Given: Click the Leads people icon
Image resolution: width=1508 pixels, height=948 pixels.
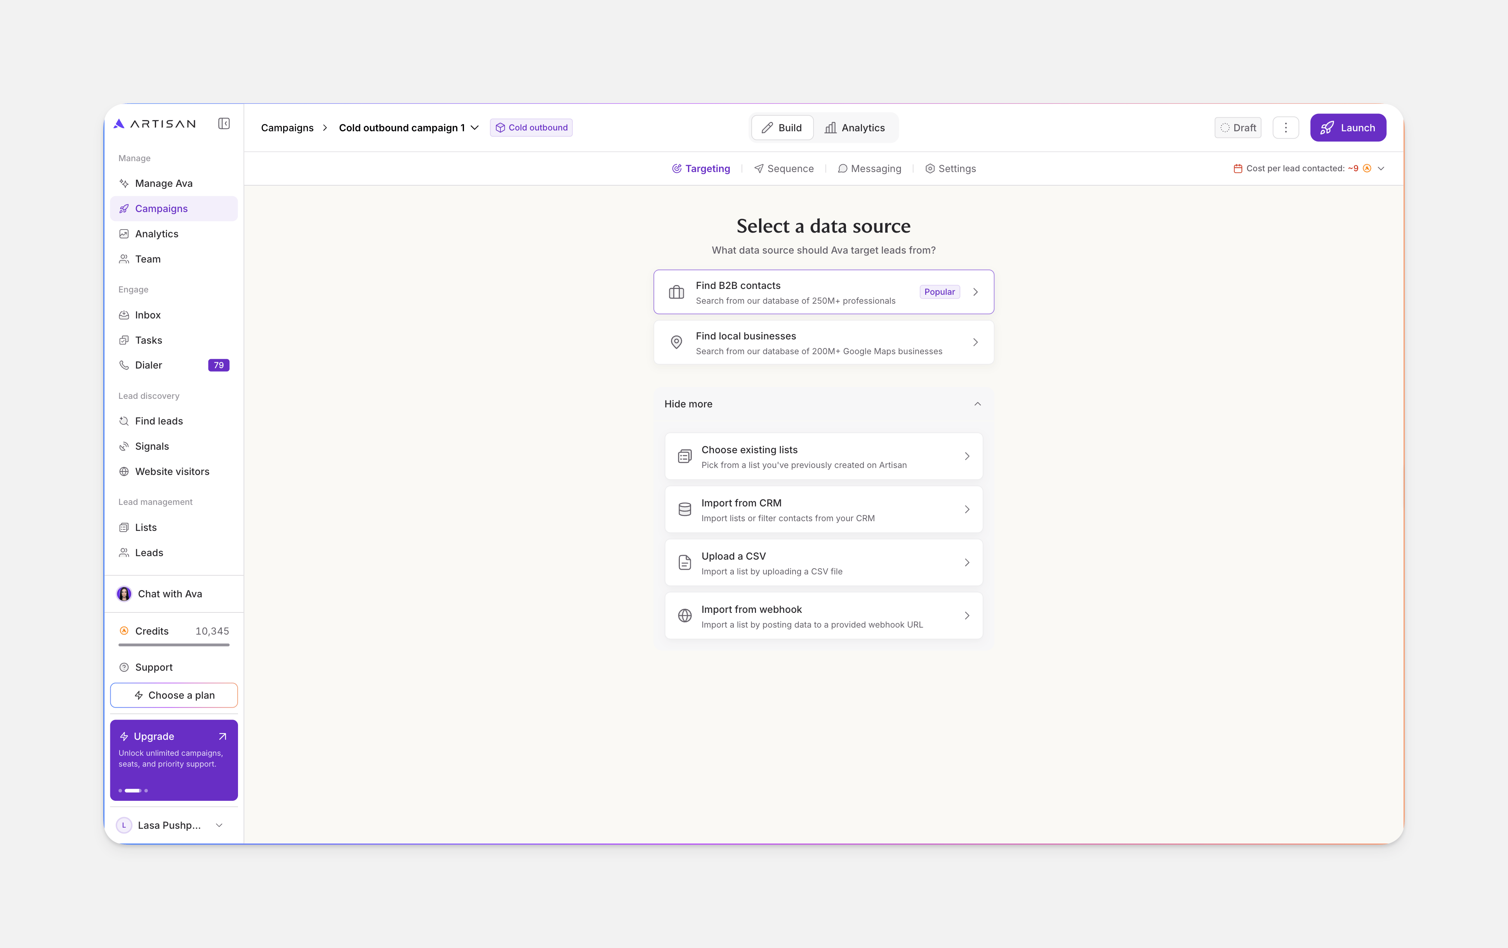Looking at the screenshot, I should (124, 553).
